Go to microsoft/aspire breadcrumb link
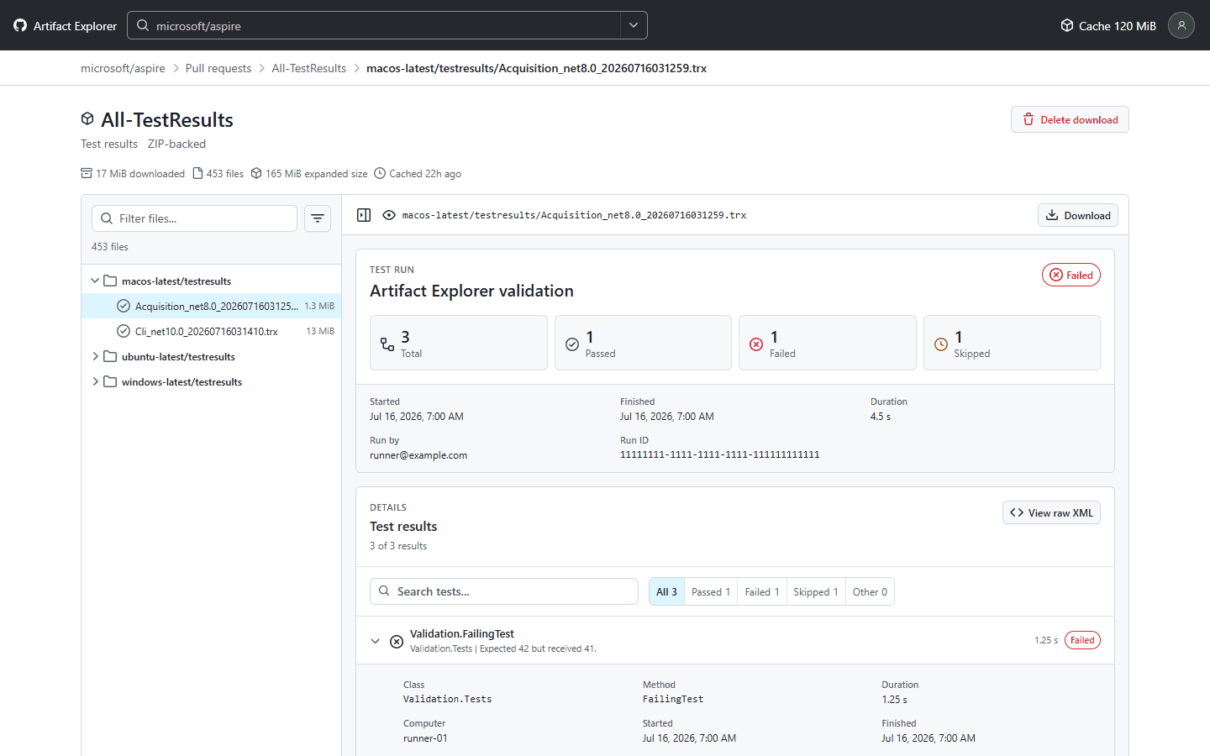 click(x=123, y=68)
